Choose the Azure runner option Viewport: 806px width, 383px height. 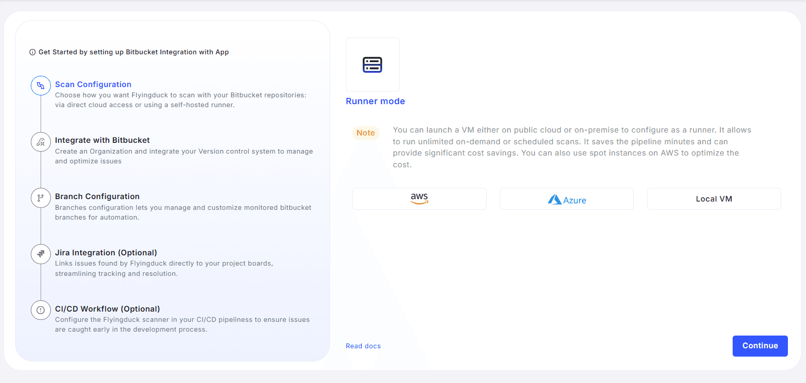[x=566, y=199]
